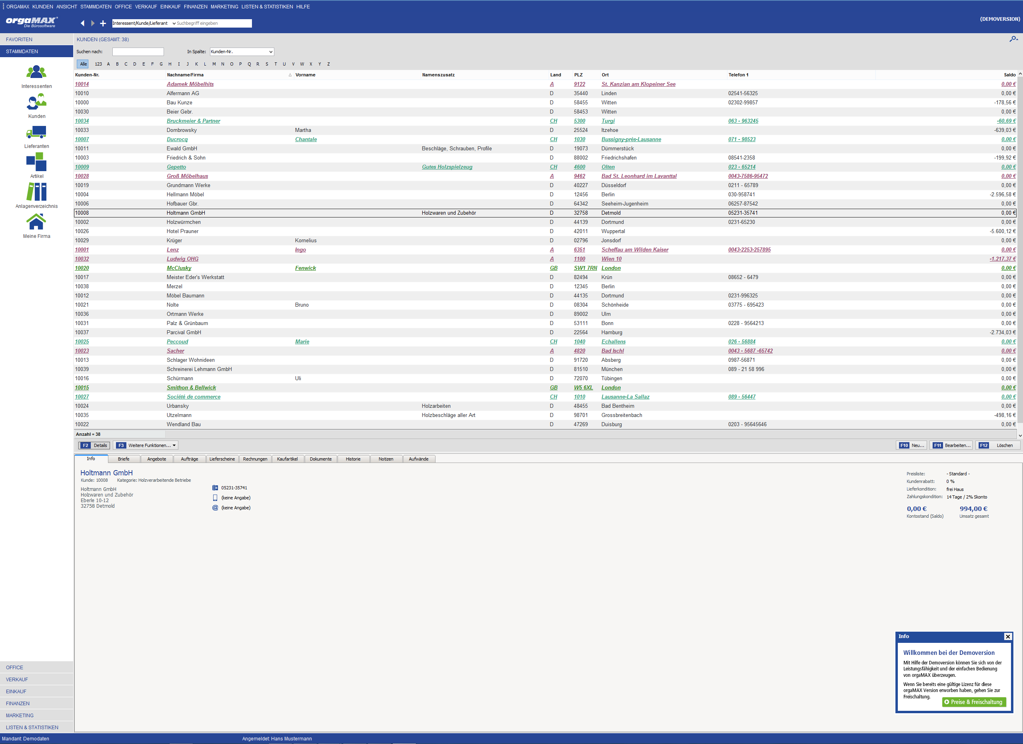Open the KUNDEN menu

click(x=42, y=7)
